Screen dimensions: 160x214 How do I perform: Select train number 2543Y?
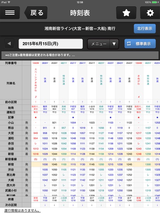coord(129,63)
